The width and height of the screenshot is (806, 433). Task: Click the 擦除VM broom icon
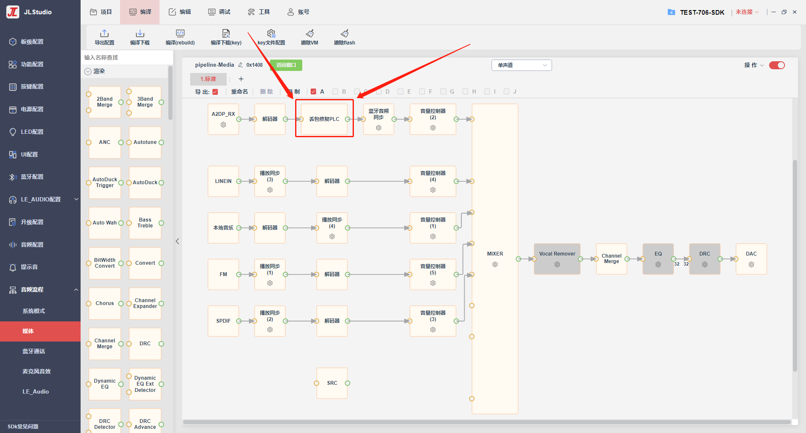[x=309, y=33]
